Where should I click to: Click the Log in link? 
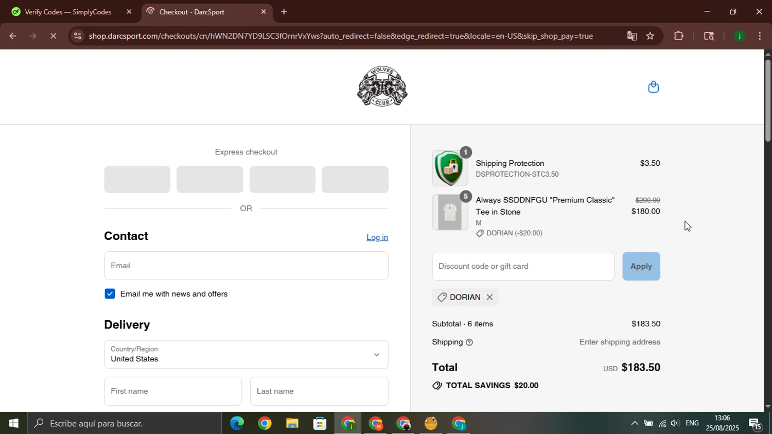click(377, 237)
